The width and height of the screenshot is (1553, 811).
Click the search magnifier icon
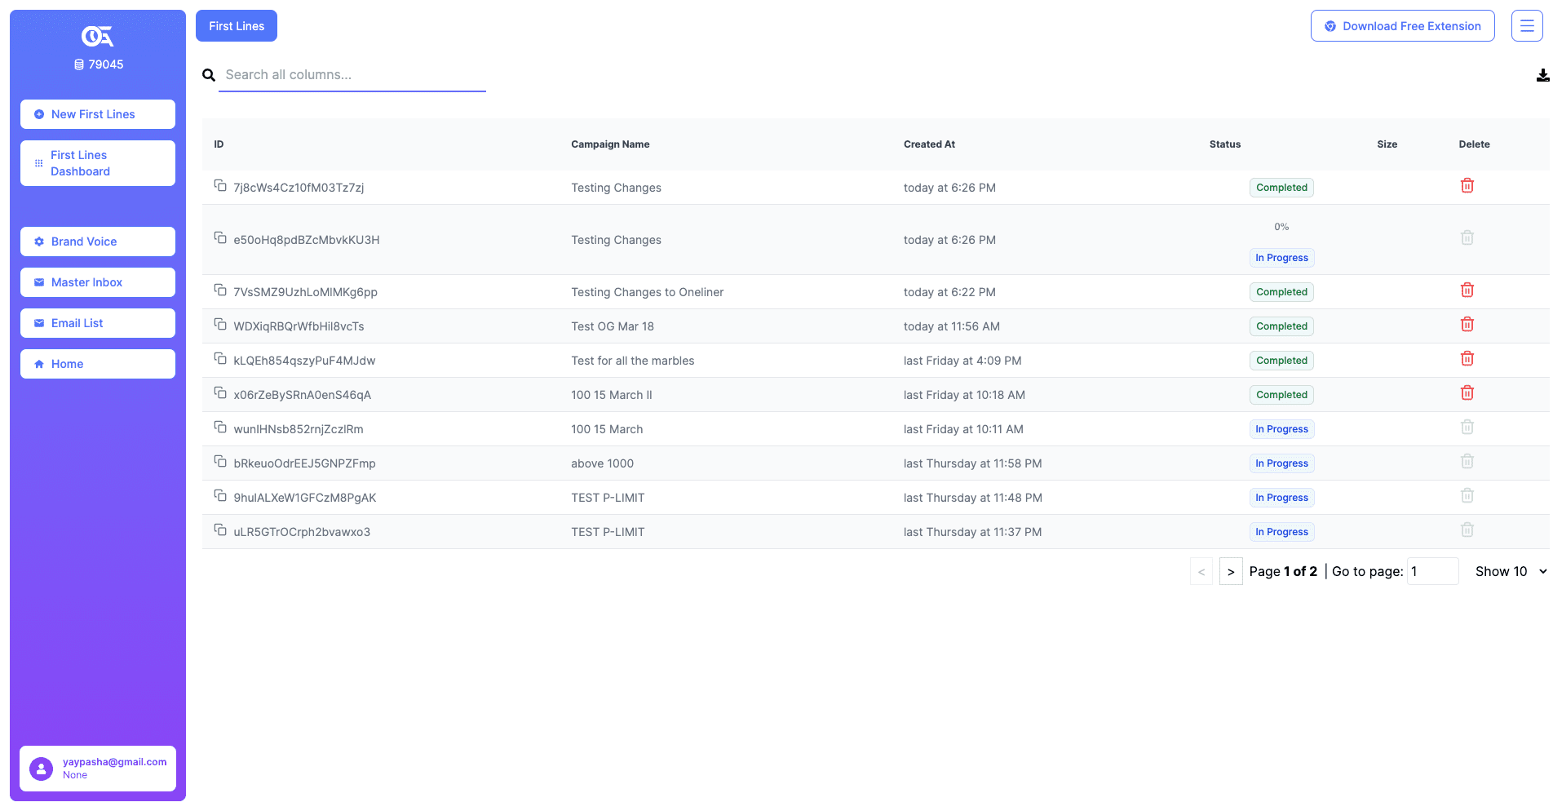209,75
